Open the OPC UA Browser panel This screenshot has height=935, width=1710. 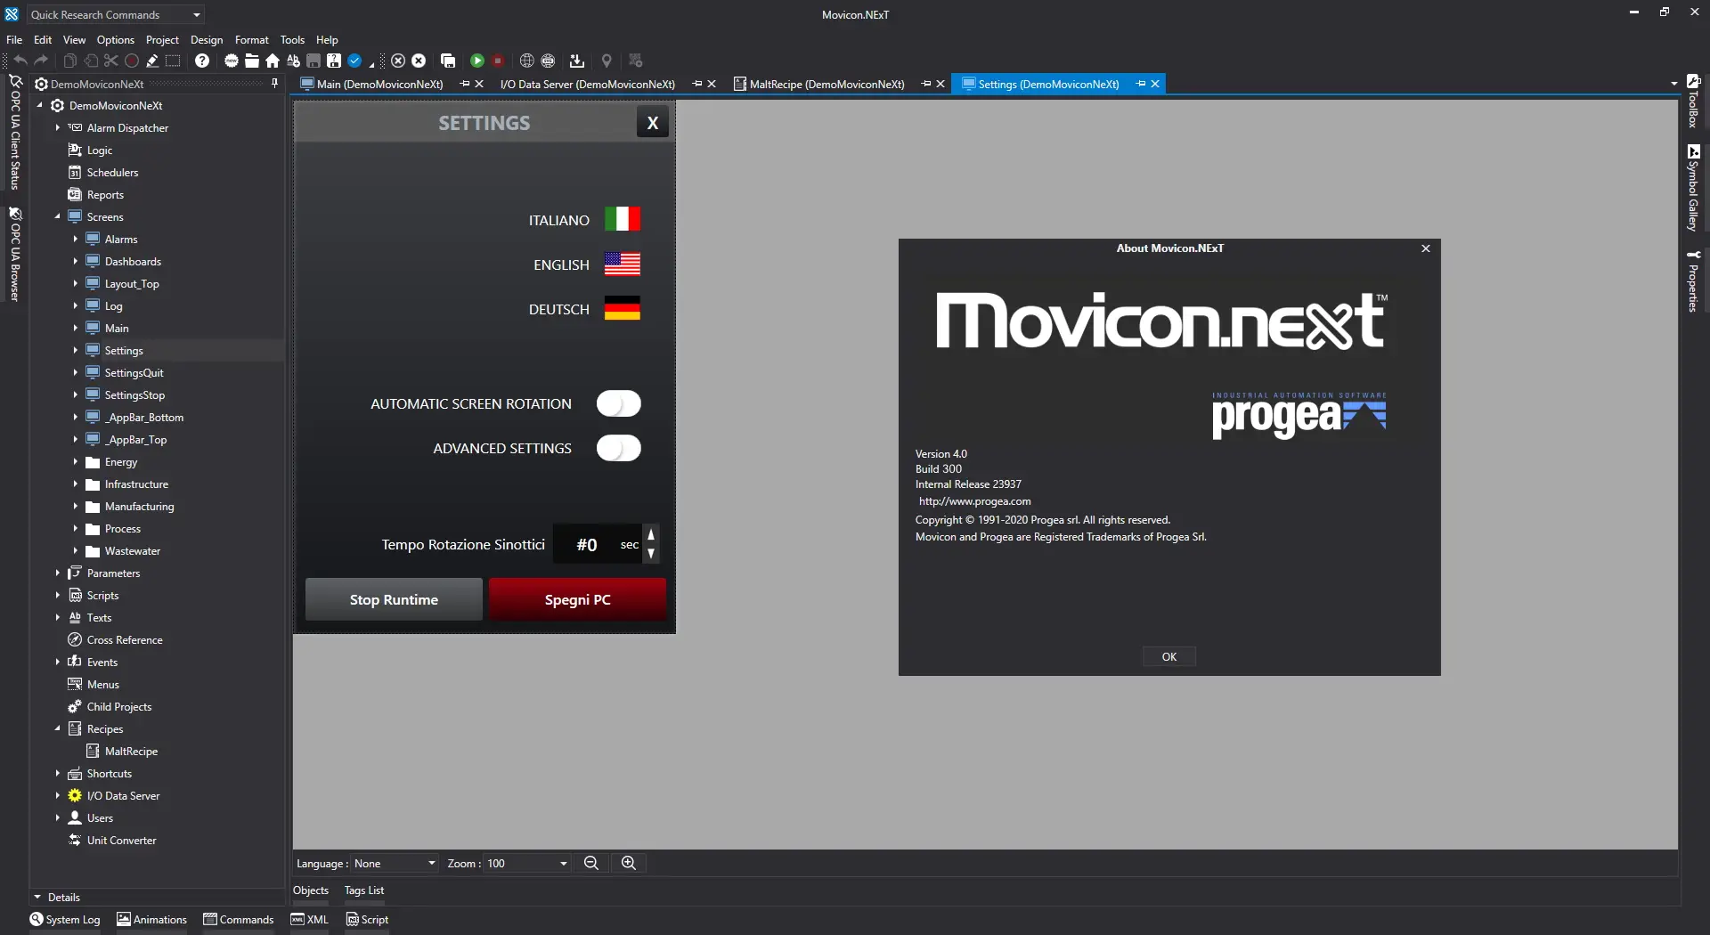(x=15, y=255)
